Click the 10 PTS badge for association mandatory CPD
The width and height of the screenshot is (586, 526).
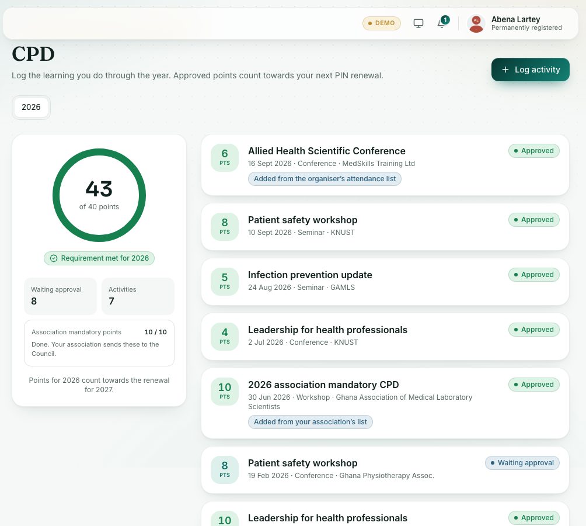pyautogui.click(x=225, y=392)
